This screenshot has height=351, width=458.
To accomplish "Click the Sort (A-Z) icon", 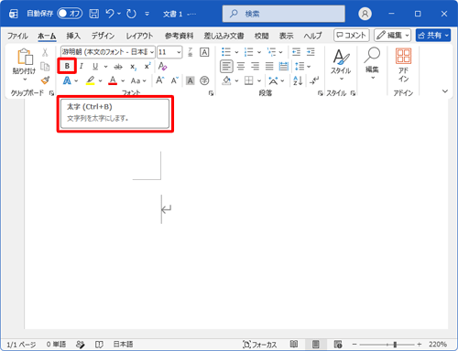I will 298,80.
